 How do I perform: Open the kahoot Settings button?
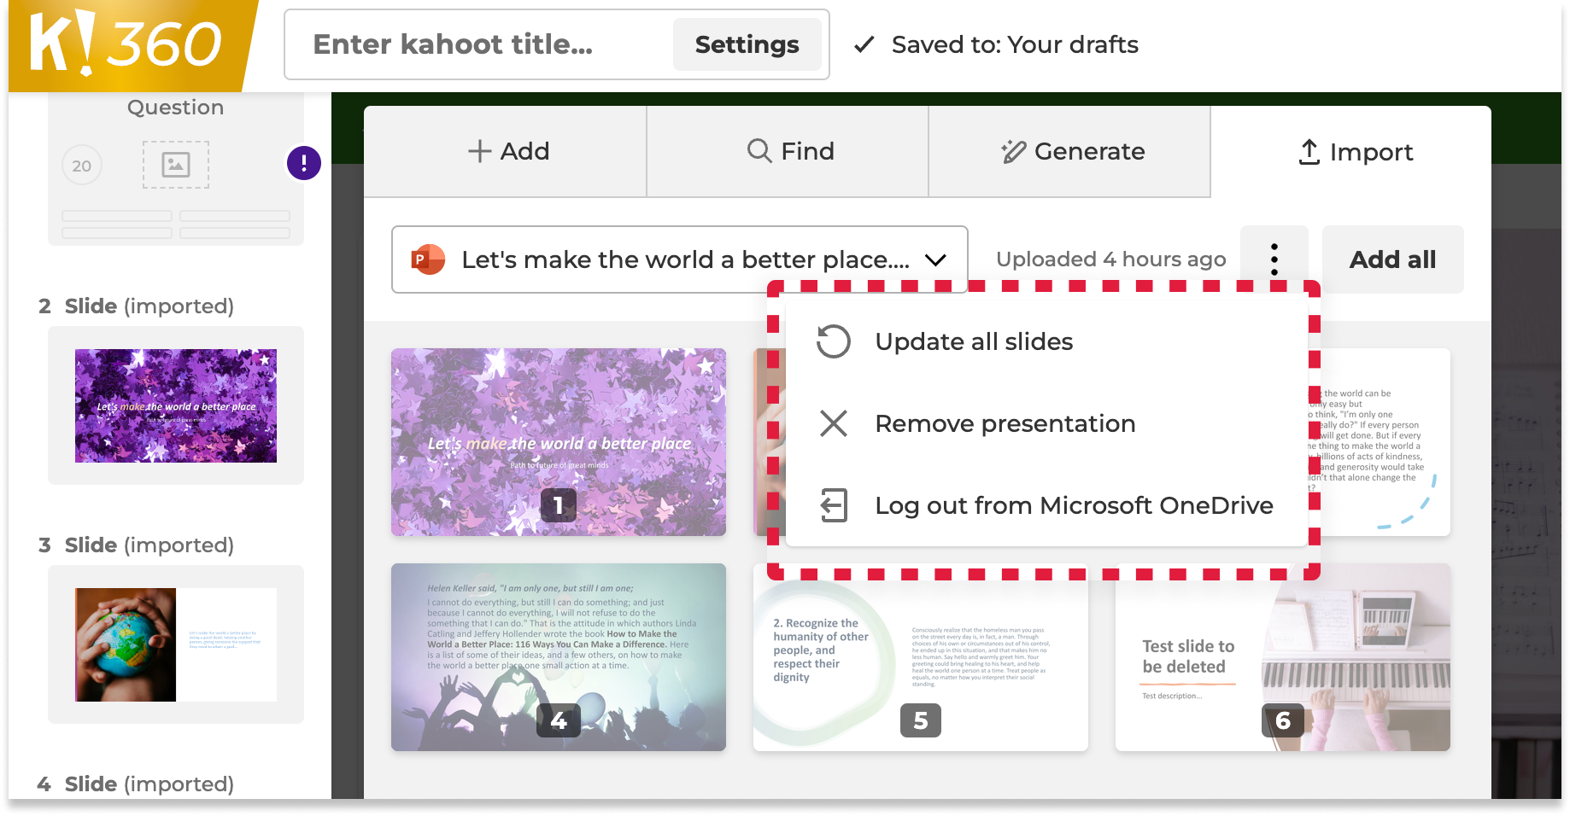tap(747, 44)
